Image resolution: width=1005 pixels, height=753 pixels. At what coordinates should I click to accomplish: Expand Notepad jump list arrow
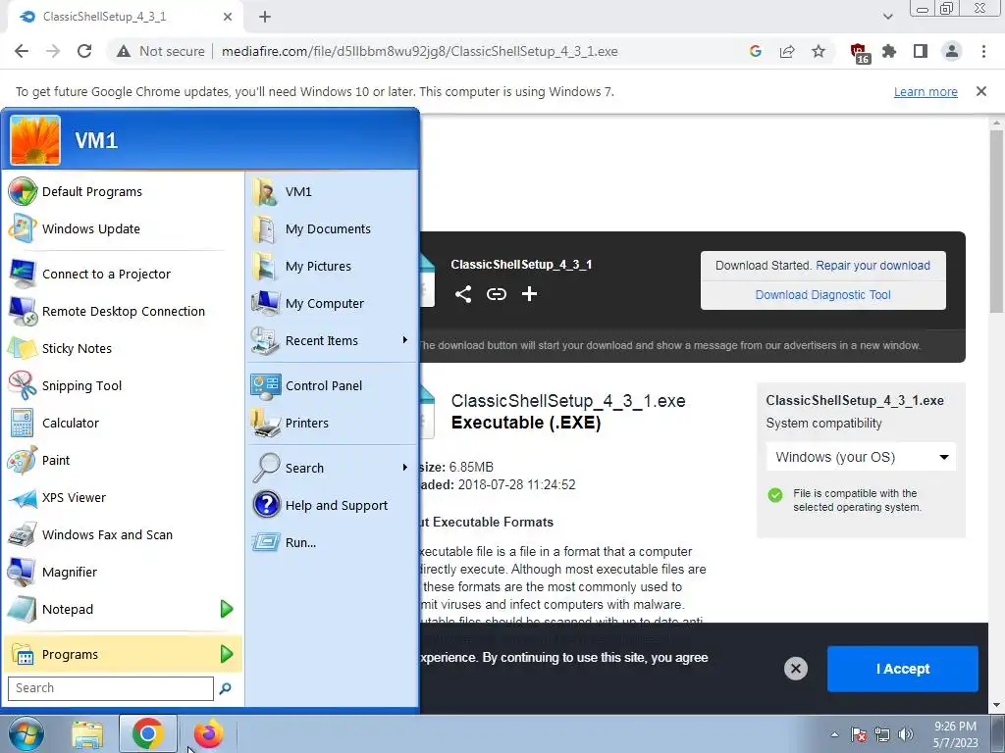pyautogui.click(x=227, y=609)
